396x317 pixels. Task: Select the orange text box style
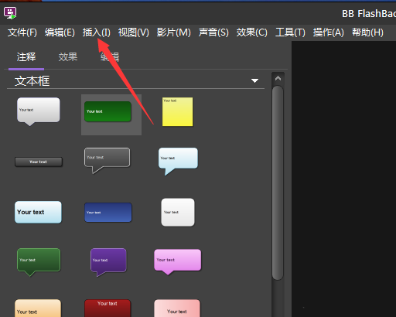(38, 308)
